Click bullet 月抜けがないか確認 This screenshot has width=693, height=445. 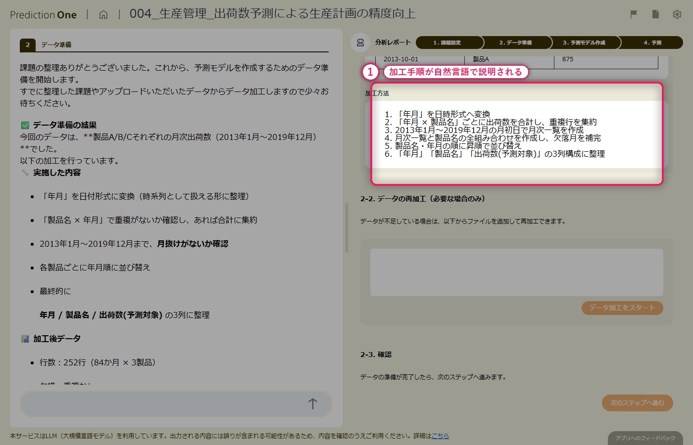193,244
